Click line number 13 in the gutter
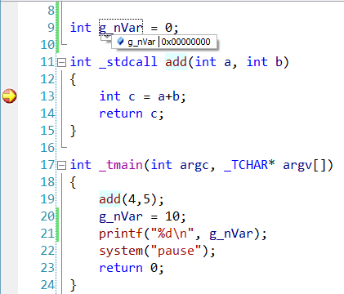344x294 pixels. (x=47, y=96)
